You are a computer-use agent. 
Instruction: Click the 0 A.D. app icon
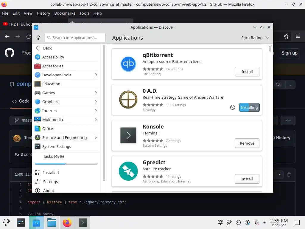[x=128, y=100]
